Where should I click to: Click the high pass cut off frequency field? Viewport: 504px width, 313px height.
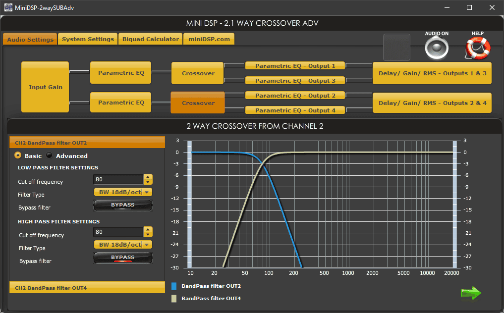(x=118, y=232)
